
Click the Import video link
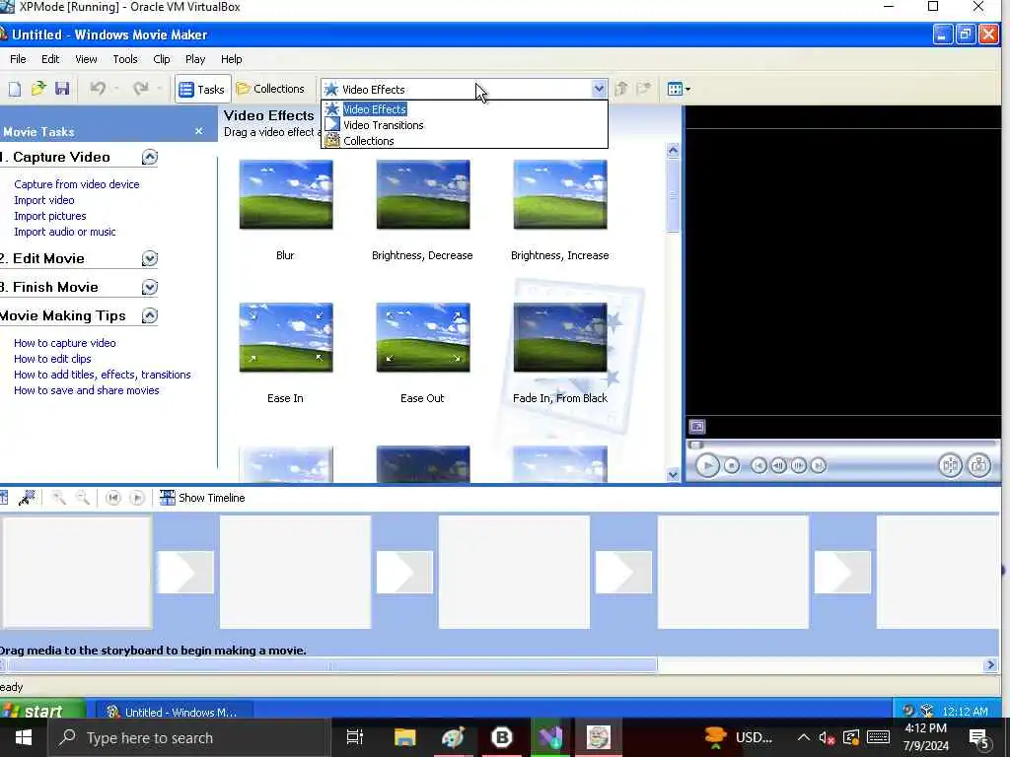point(43,200)
